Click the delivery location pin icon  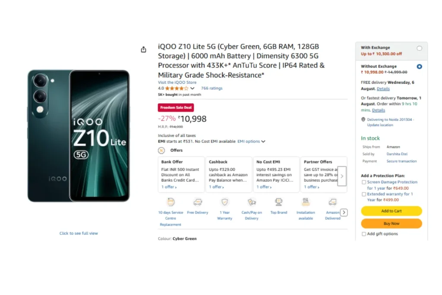(x=363, y=119)
